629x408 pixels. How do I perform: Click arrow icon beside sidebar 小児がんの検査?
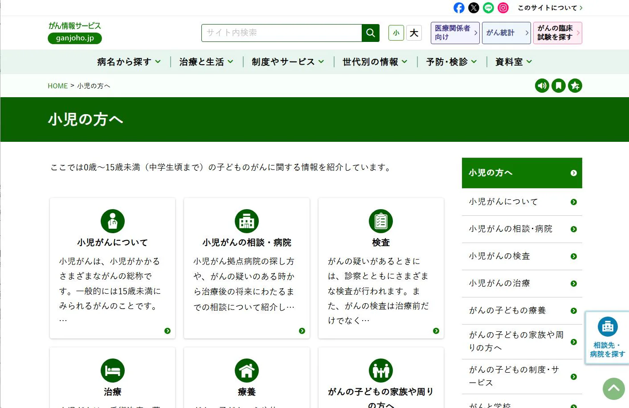574,256
